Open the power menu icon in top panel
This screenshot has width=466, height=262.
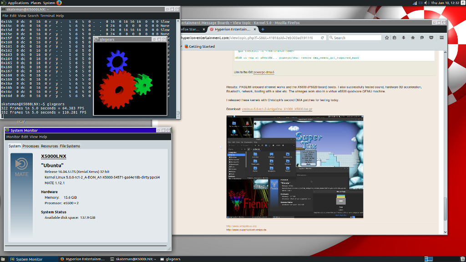[463, 3]
